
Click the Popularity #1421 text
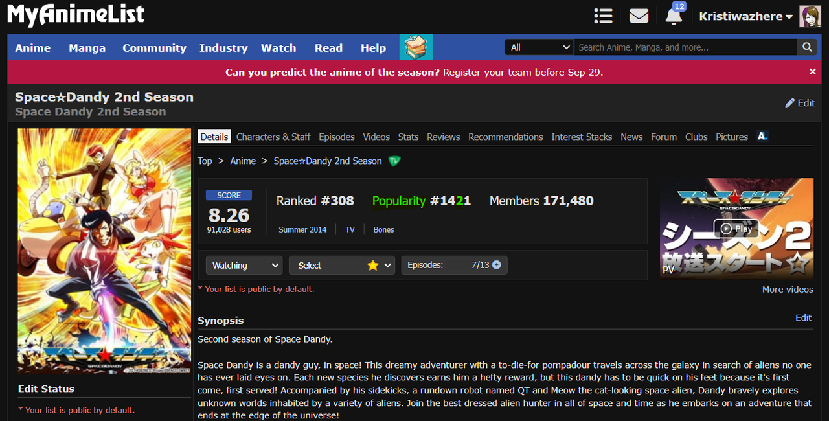click(x=422, y=201)
